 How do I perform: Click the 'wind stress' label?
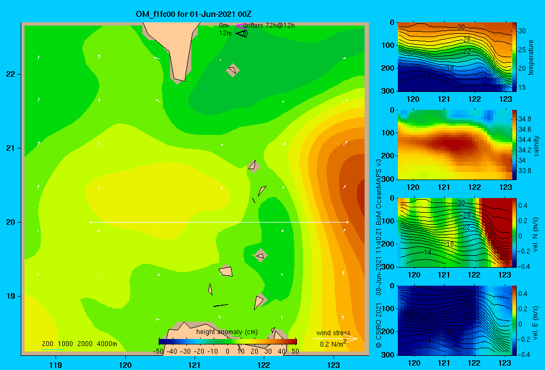333,333
